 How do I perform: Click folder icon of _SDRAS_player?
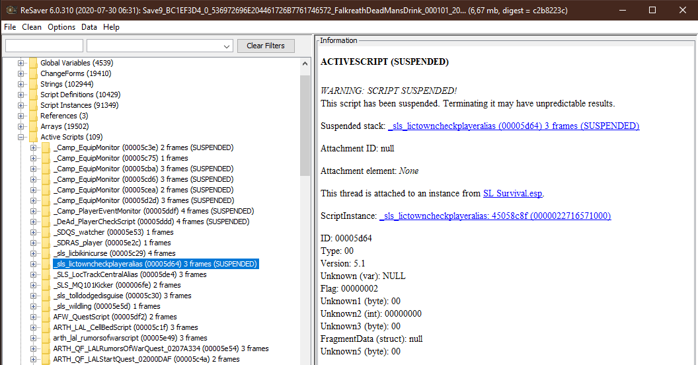click(46, 243)
